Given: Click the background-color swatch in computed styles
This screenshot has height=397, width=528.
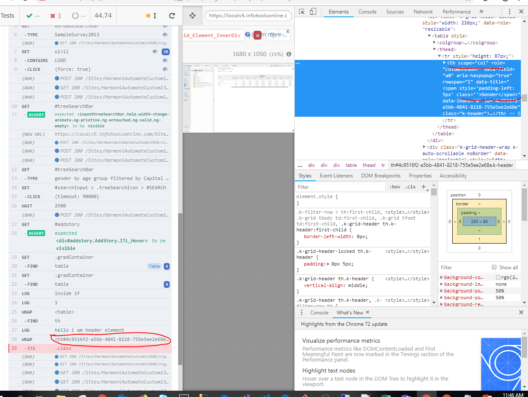Looking at the screenshot, I should 498,277.
